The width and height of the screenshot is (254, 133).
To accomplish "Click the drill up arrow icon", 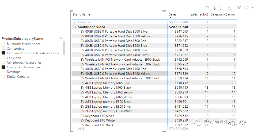I will (207, 7).
